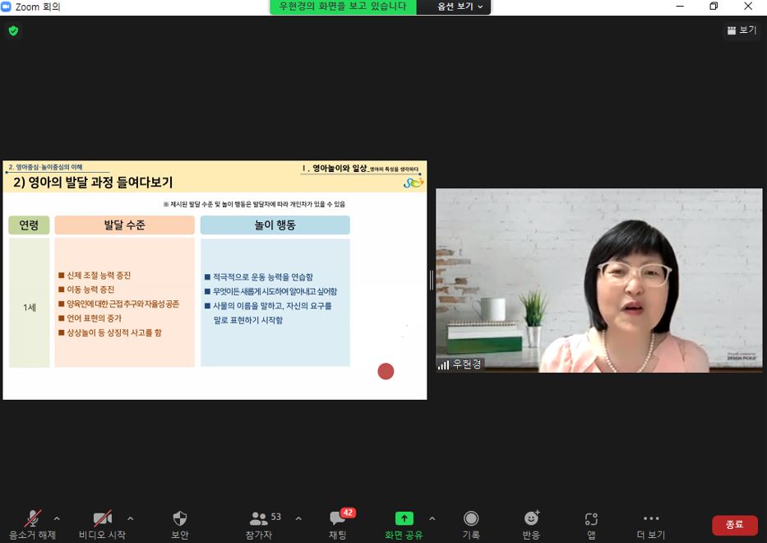Click the More (더 보기) three-dots icon

click(651, 519)
